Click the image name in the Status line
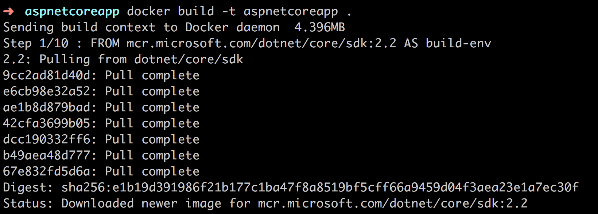 pyautogui.click(x=393, y=203)
